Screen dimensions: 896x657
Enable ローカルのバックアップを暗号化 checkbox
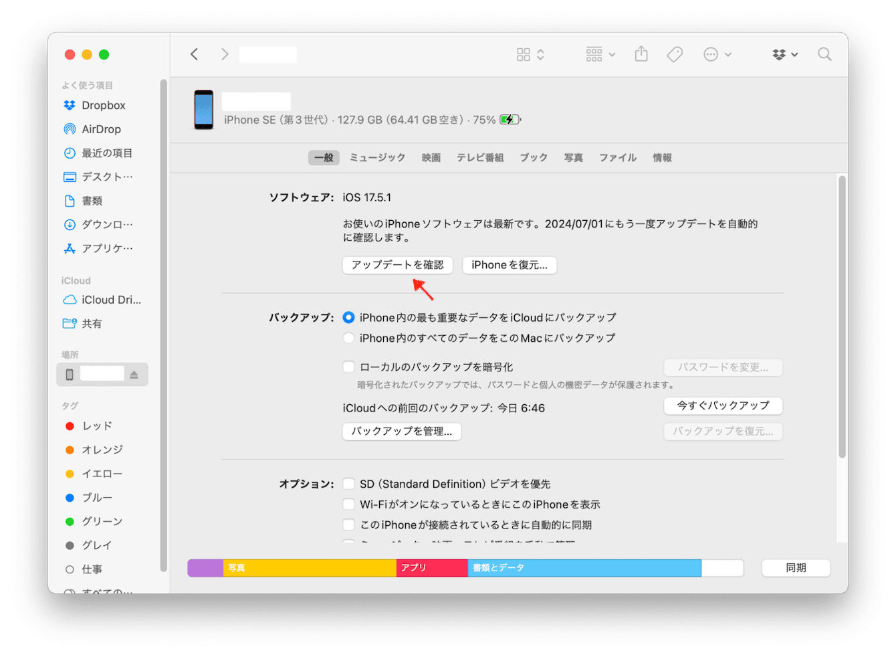[349, 367]
